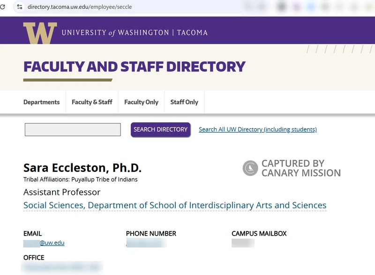The image size is (375, 275).
Task: Click the browser reload icon
Action: tap(2, 7)
